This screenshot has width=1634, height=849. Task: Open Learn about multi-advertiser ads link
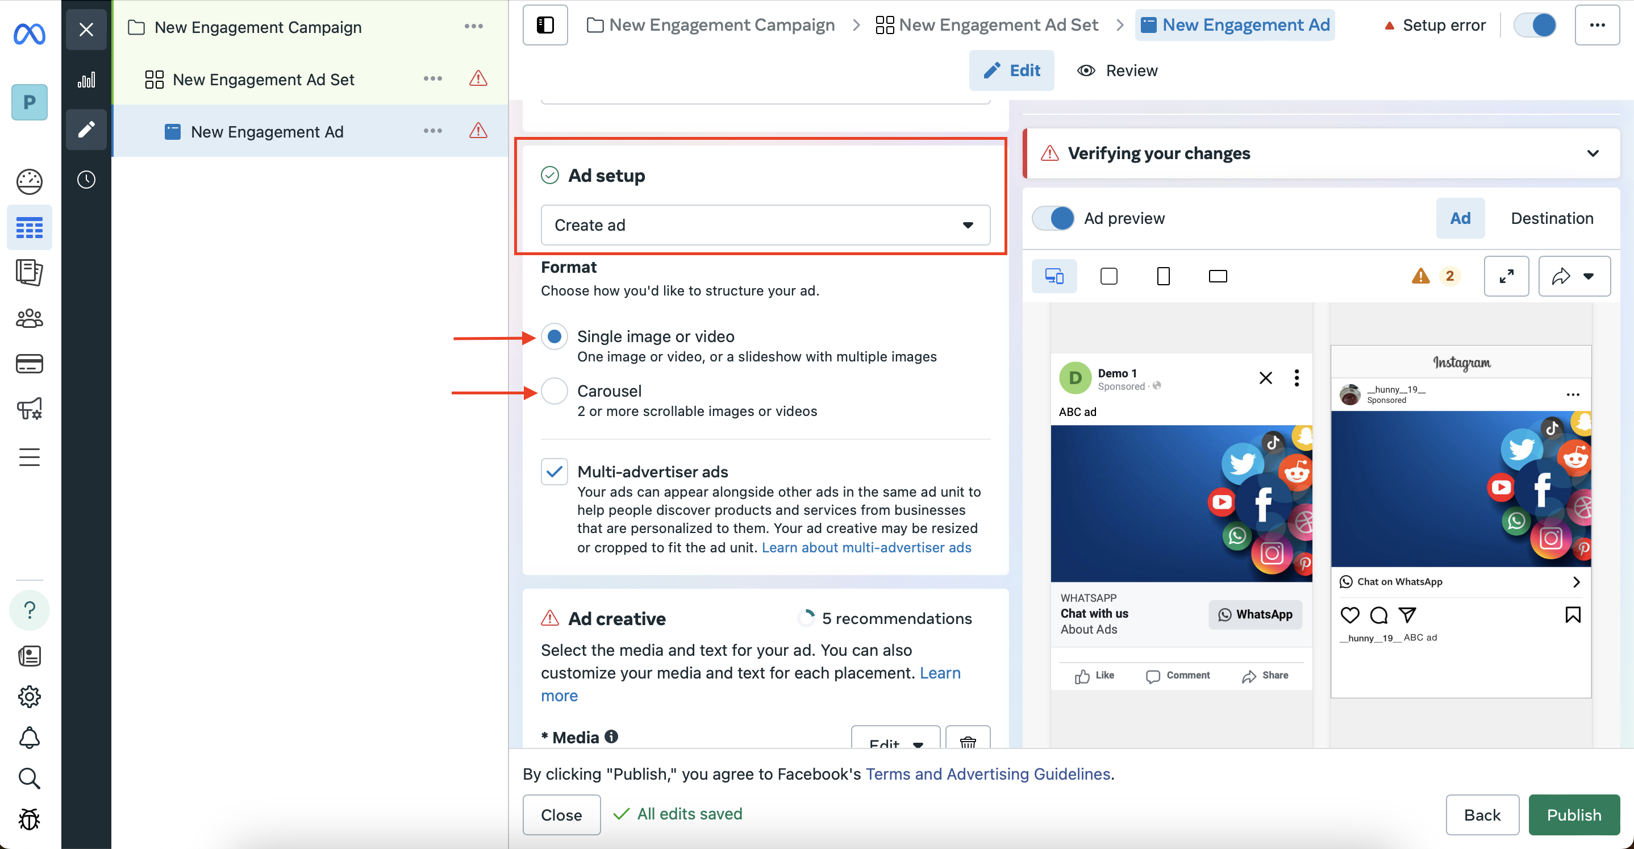coord(866,547)
